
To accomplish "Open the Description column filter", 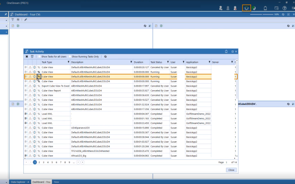I will click(131, 62).
